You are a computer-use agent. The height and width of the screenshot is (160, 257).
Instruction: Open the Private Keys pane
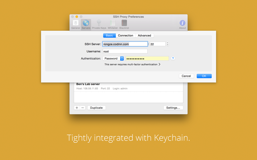(99, 25)
